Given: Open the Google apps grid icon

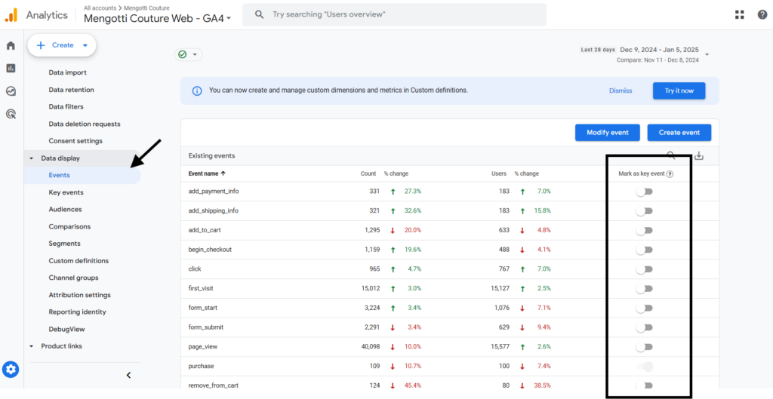Looking at the screenshot, I should (740, 15).
